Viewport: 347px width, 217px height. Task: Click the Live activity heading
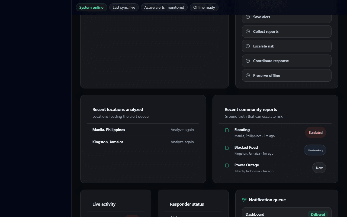point(104,204)
